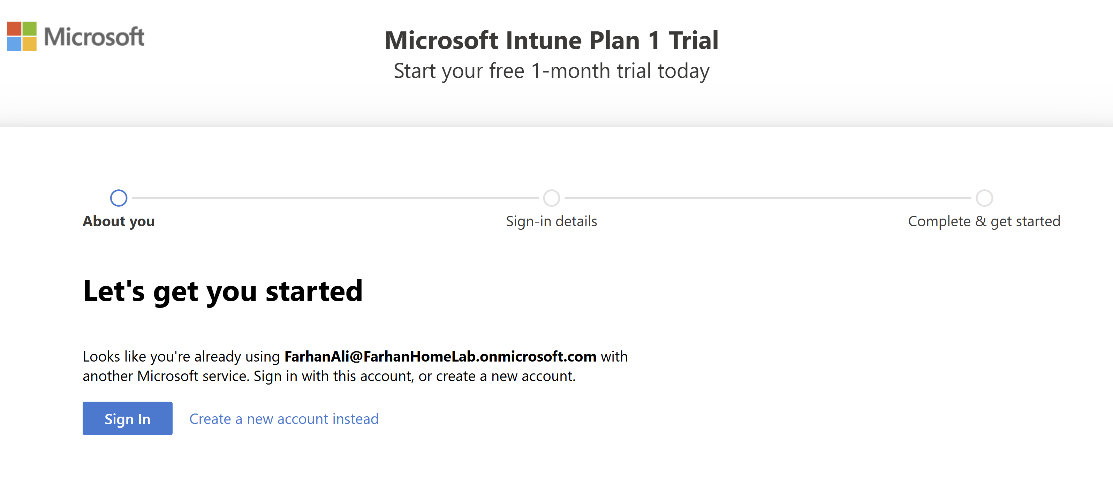The width and height of the screenshot is (1113, 478).
Task: Click progress line between Sign-in details and Complete
Action: (x=768, y=198)
